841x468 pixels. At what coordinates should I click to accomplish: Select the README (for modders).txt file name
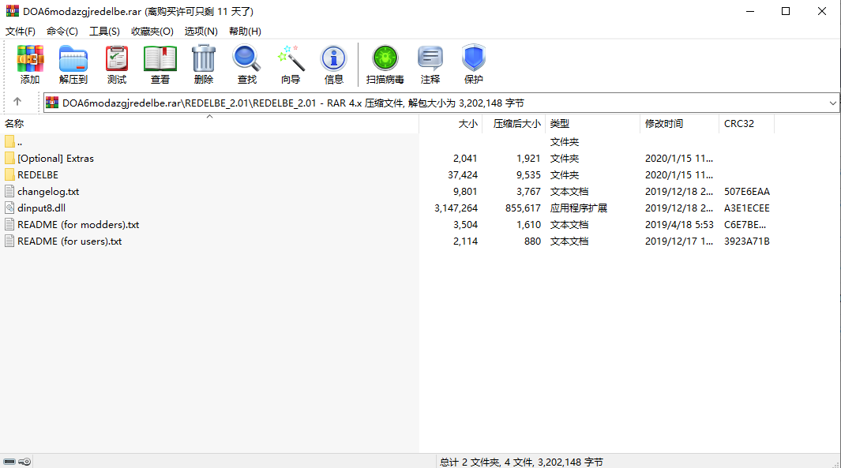point(78,225)
